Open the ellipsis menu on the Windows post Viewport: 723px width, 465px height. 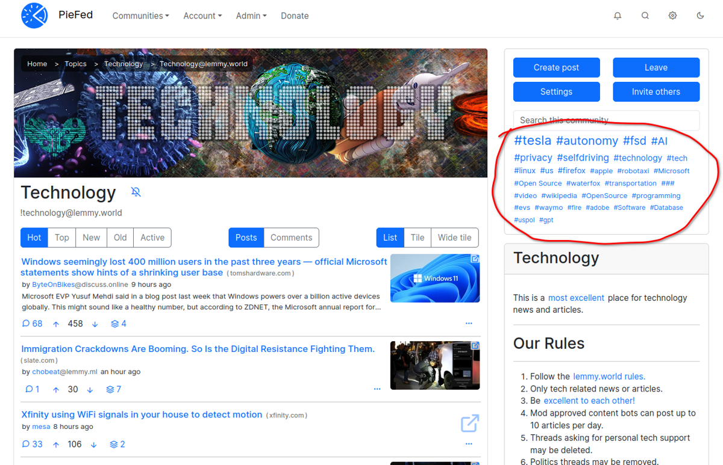pos(469,323)
